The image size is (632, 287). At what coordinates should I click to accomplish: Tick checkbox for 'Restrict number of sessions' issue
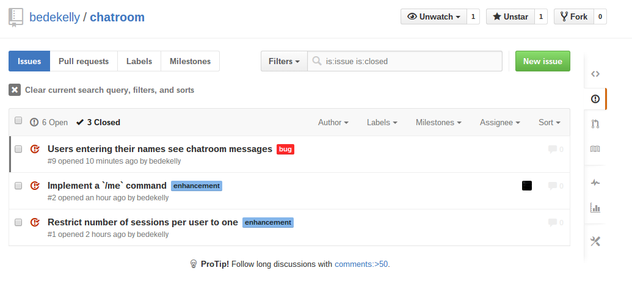coord(18,222)
